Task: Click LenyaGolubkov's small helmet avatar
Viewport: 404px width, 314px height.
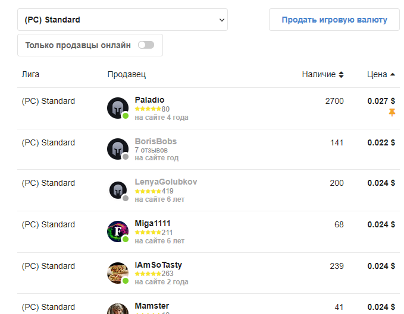Action: click(x=118, y=190)
